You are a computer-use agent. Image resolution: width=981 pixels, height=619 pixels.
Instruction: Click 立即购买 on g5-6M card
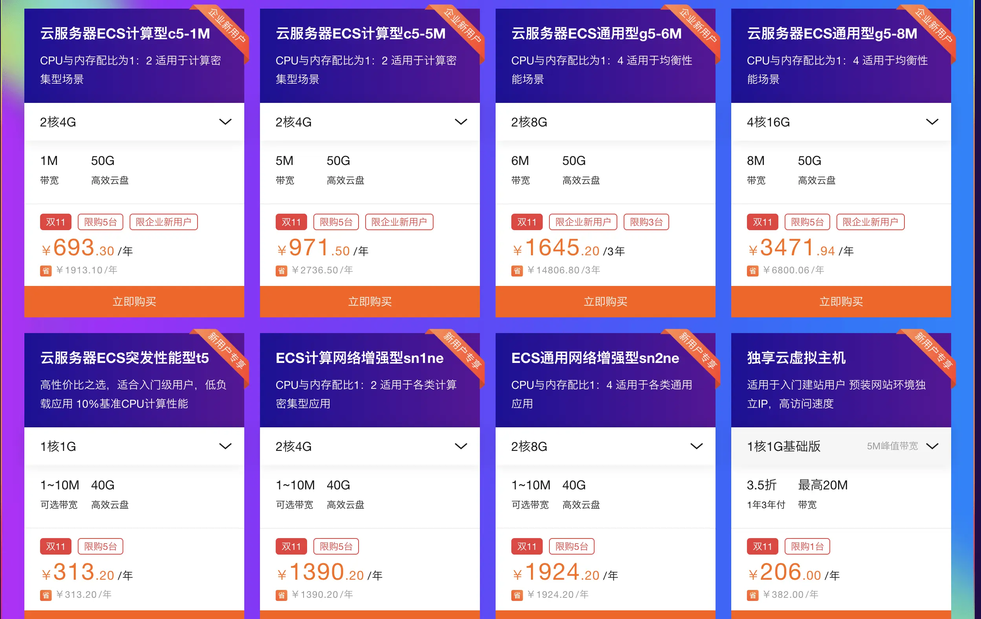click(x=604, y=302)
